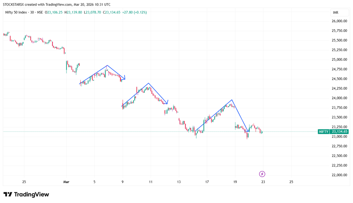Click the 5 date label on time axis
The width and height of the screenshot is (353, 203).
94,182
